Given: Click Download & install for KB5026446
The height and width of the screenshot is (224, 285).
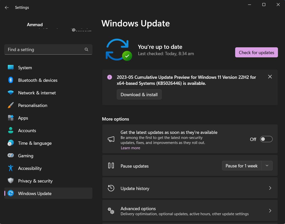Looking at the screenshot, I should [x=139, y=94].
